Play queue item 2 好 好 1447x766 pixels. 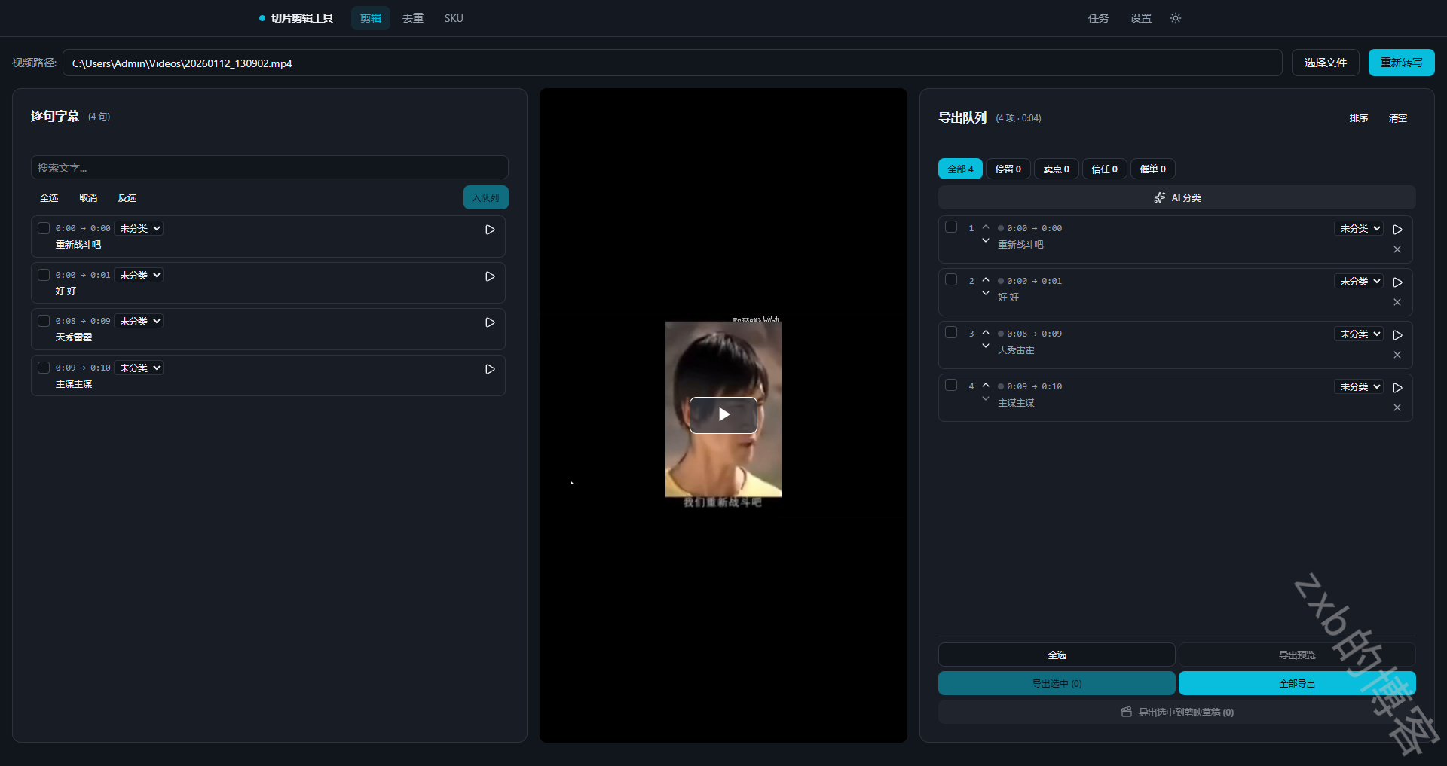pos(1397,282)
